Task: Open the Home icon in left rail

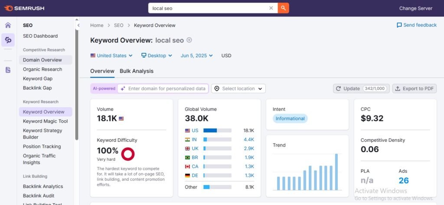Action: pos(8,25)
